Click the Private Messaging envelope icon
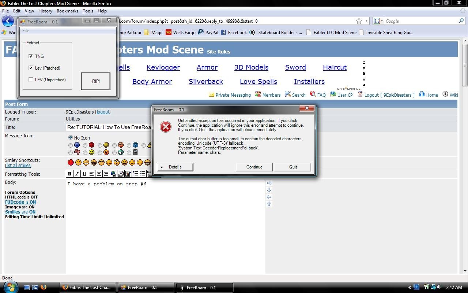 click(x=211, y=94)
